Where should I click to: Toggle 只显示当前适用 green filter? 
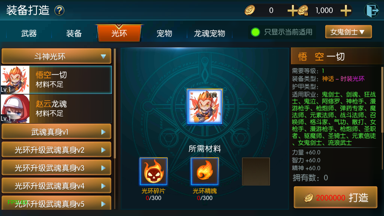point(255,32)
